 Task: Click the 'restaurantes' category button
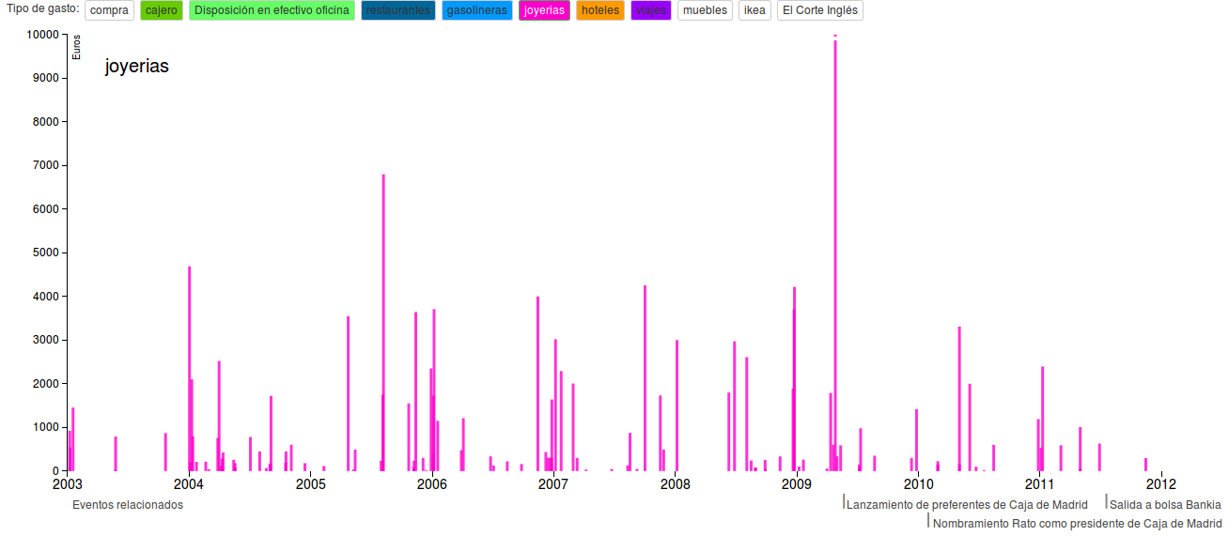point(397,10)
